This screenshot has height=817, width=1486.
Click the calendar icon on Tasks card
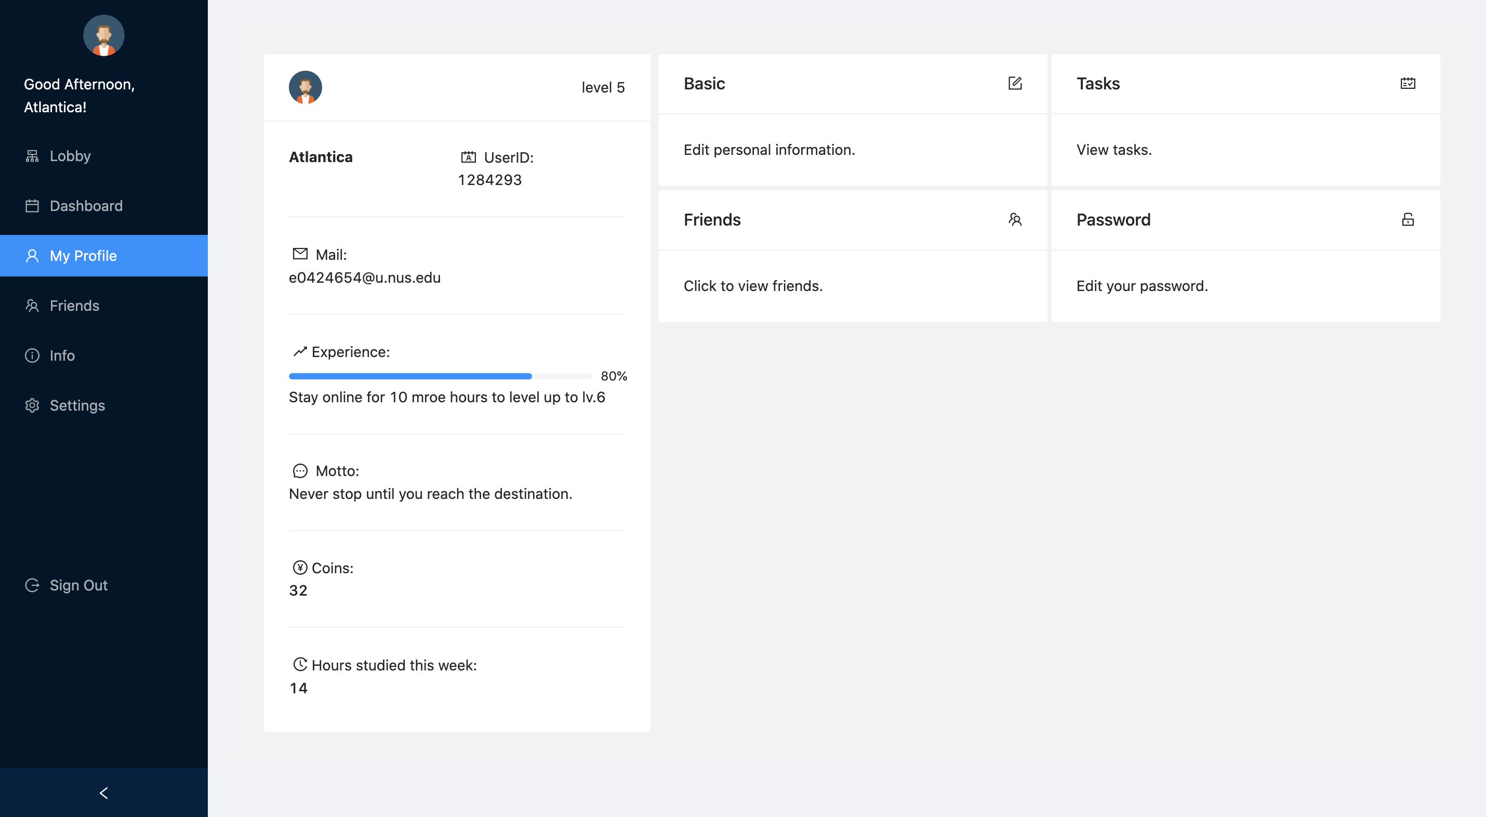point(1408,83)
